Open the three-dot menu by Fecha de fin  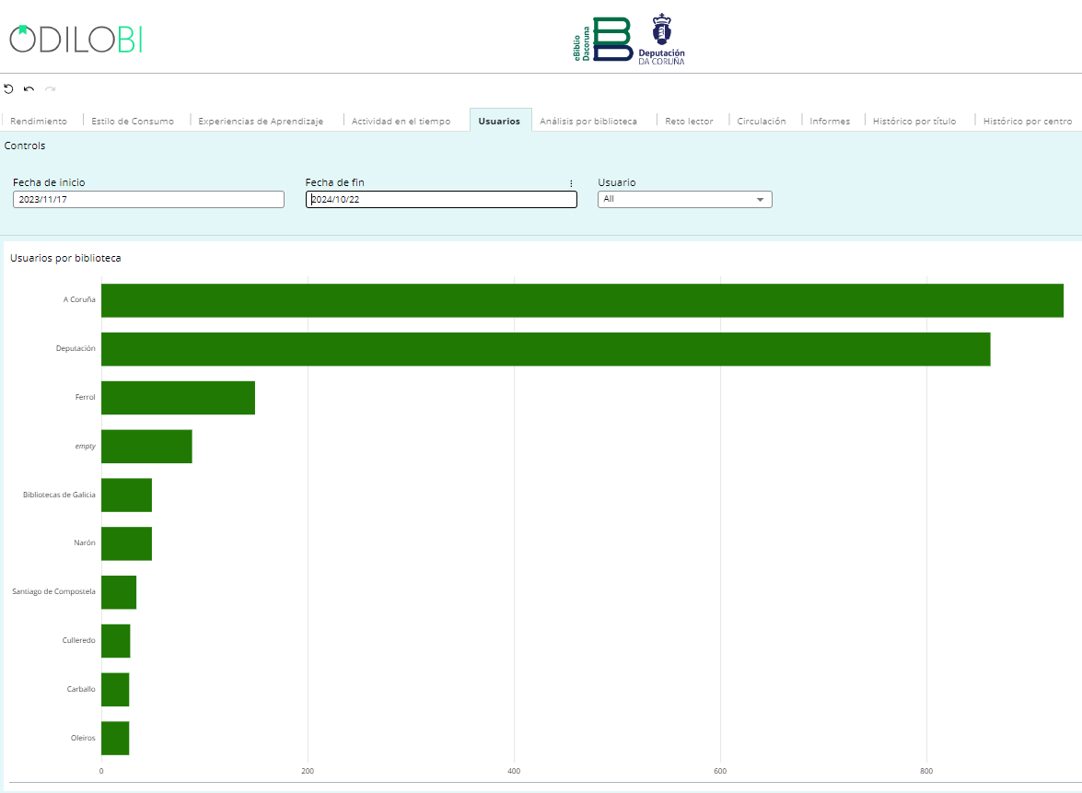(x=571, y=183)
